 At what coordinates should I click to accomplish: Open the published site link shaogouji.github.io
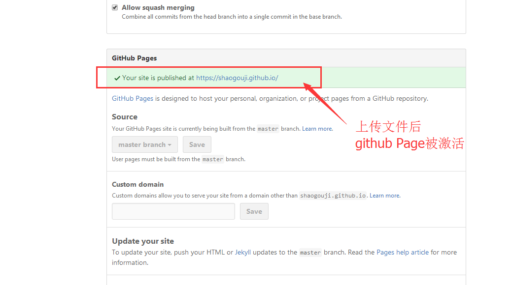tap(237, 78)
